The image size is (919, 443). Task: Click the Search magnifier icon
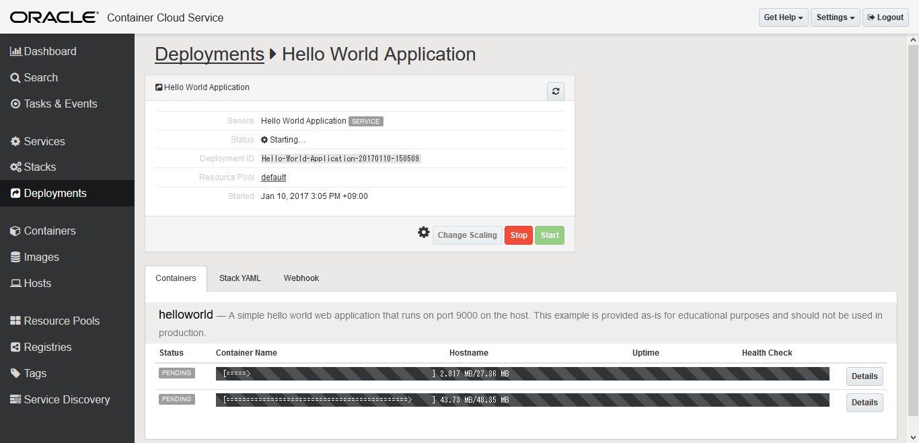coord(15,77)
